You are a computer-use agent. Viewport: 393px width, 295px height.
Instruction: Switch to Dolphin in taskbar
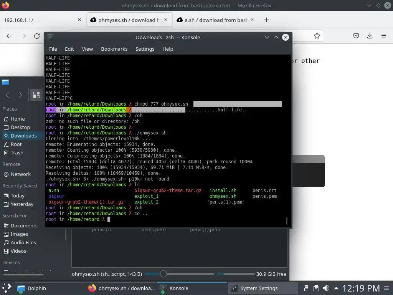[50, 288]
